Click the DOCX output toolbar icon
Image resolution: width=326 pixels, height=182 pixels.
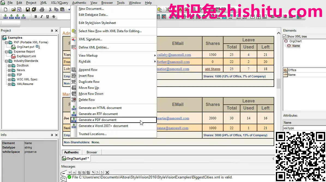click(x=23, y=17)
